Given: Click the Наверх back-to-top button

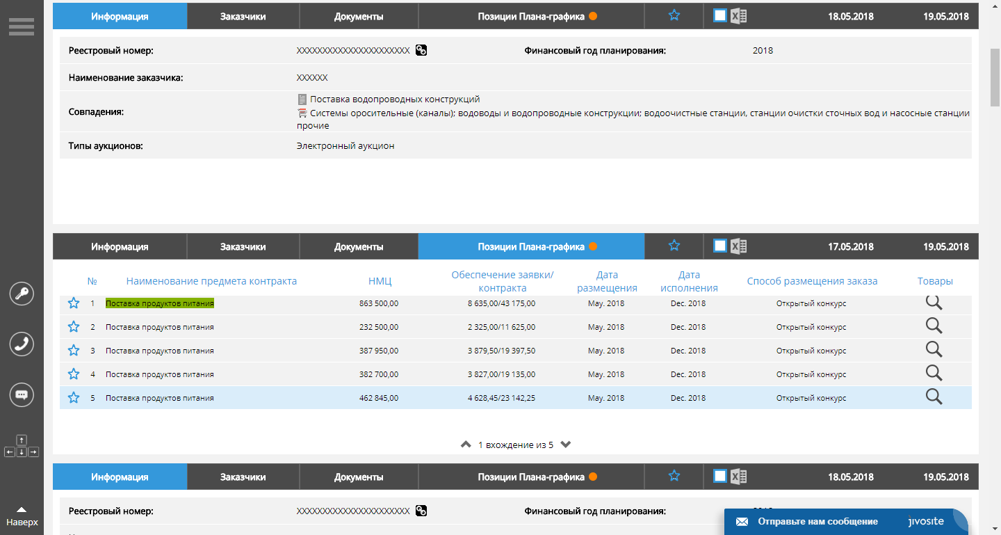Looking at the screenshot, I should point(22,517).
